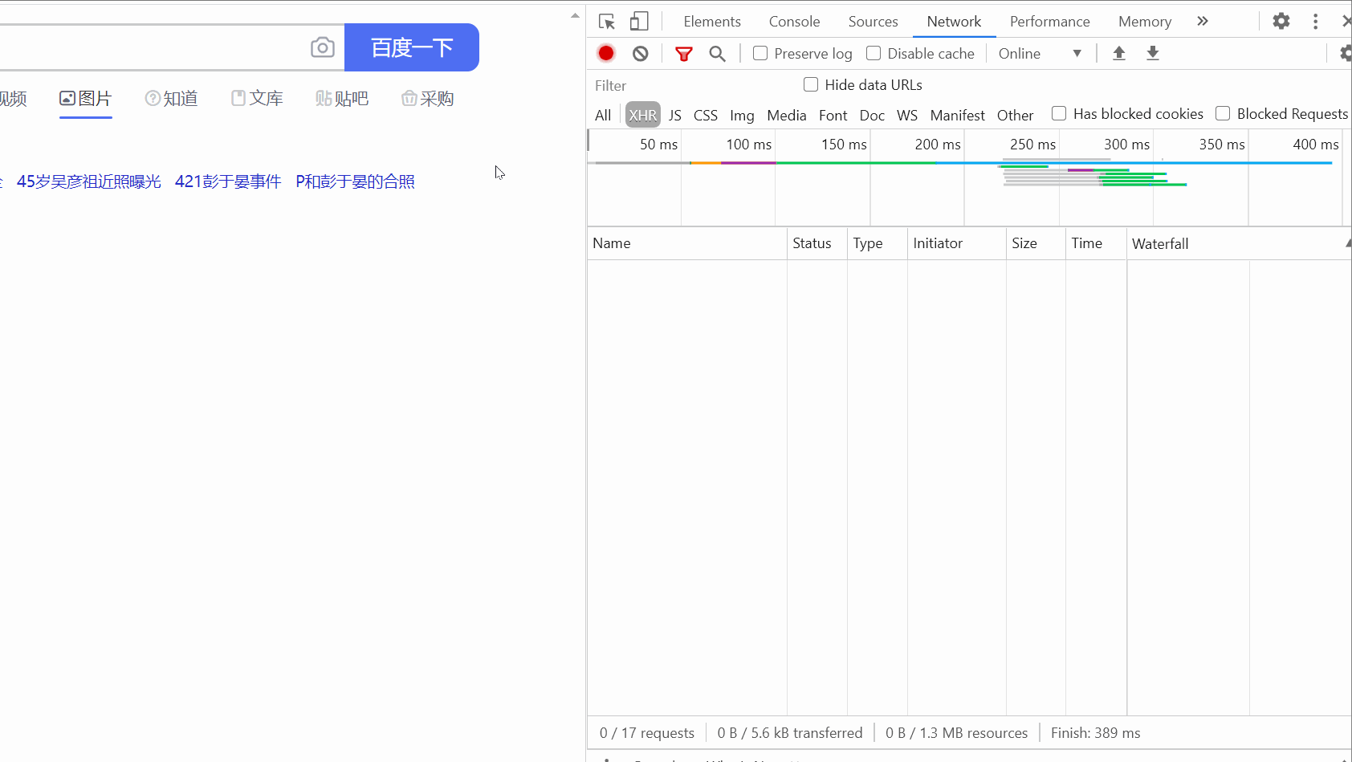The image size is (1352, 762).
Task: Select the JS filter type
Action: pyautogui.click(x=674, y=115)
